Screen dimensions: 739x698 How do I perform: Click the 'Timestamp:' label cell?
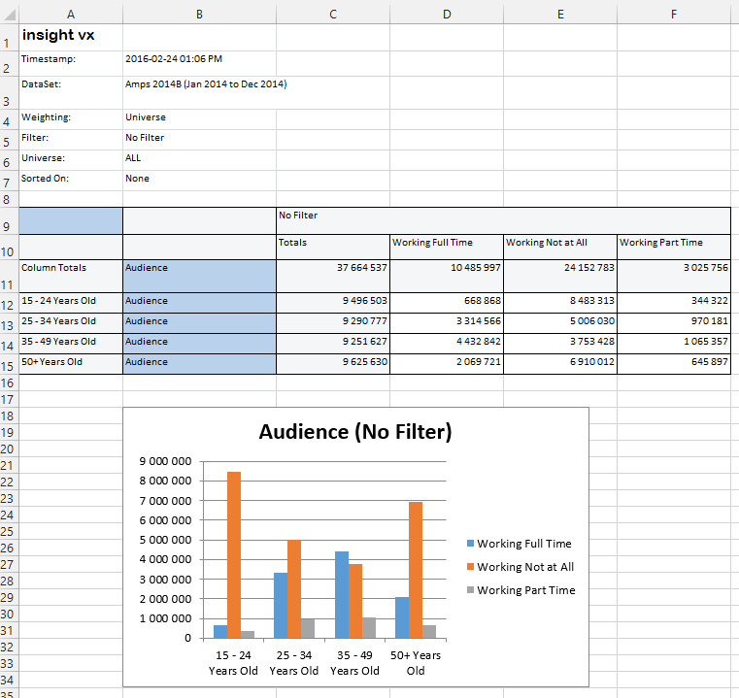pos(71,64)
